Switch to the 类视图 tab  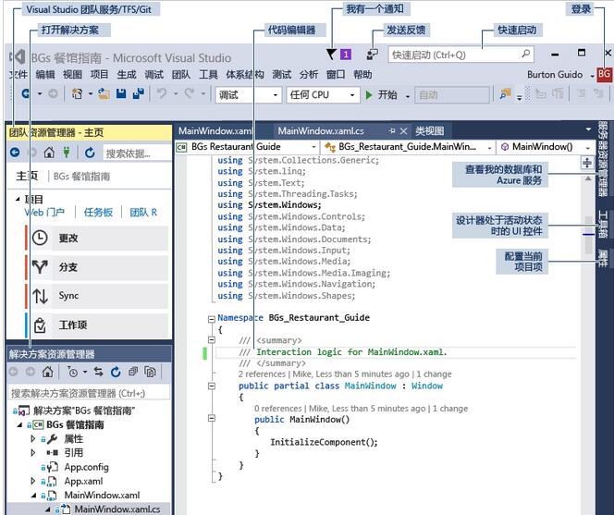coord(430,130)
